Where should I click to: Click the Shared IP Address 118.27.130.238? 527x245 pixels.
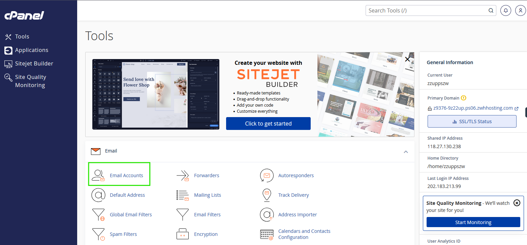444,146
